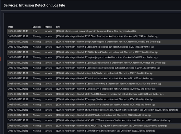The image size is (181, 134).
Task: Select the ET.autoit.ua warning entry
Action: (x=94, y=79)
